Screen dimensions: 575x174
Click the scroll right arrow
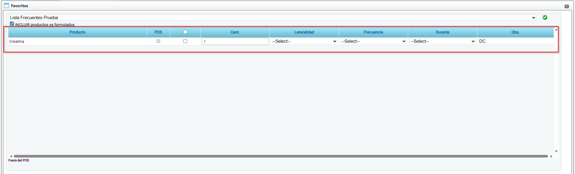tap(551, 156)
